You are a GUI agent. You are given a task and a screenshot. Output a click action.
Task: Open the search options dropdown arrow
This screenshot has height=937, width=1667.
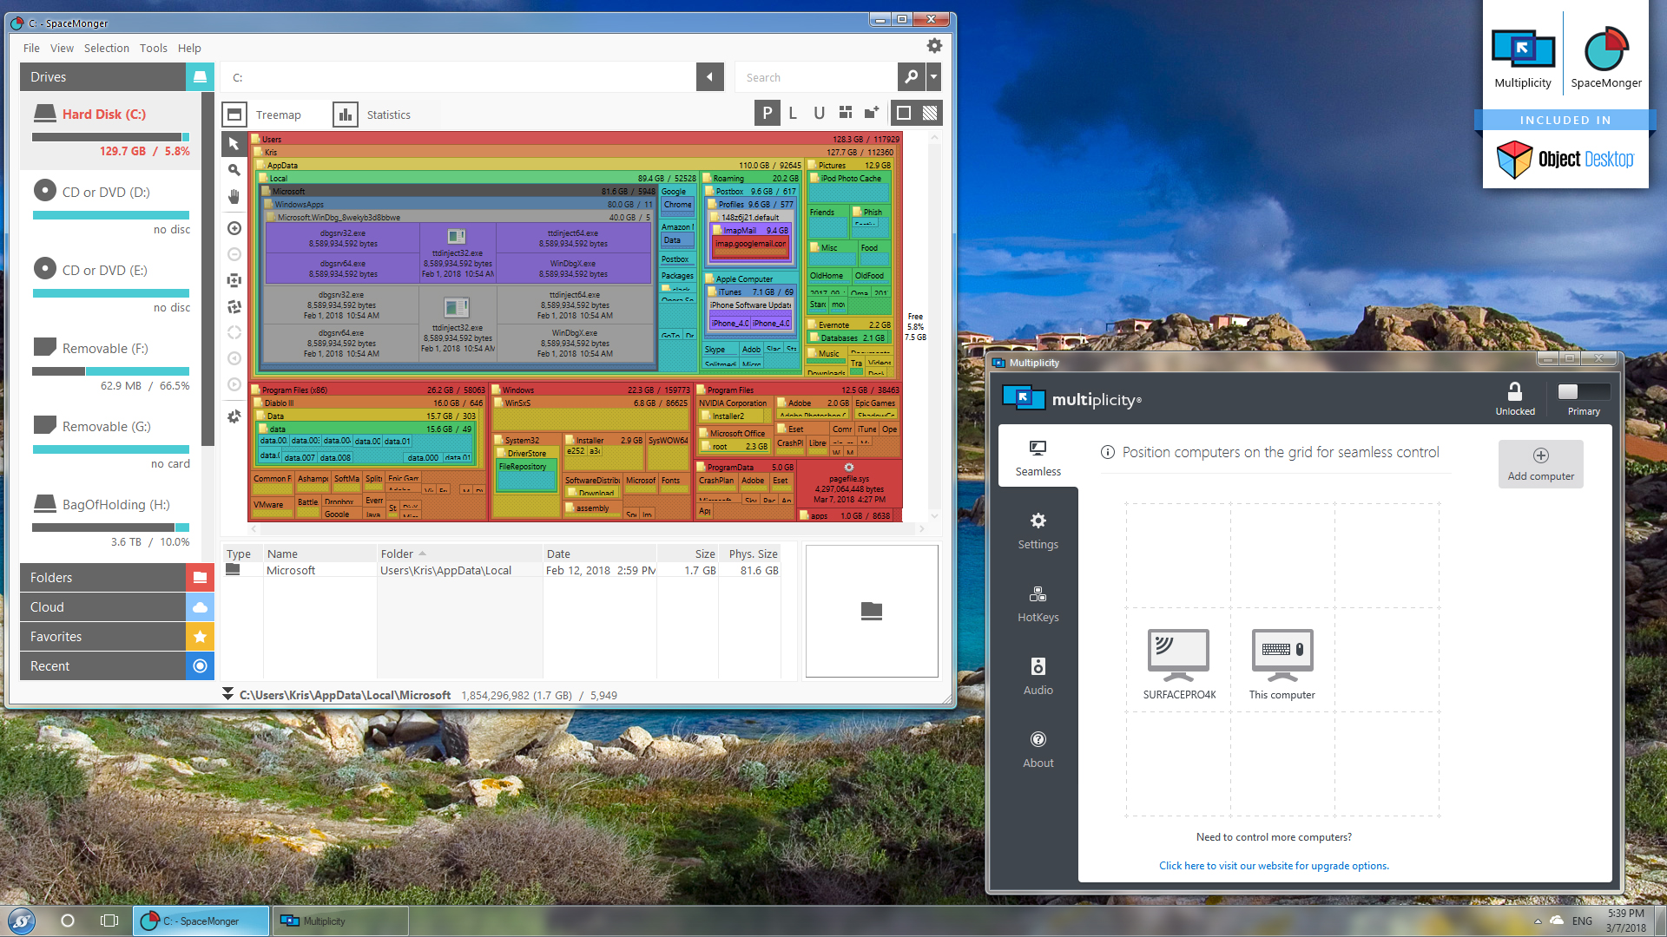click(x=933, y=77)
